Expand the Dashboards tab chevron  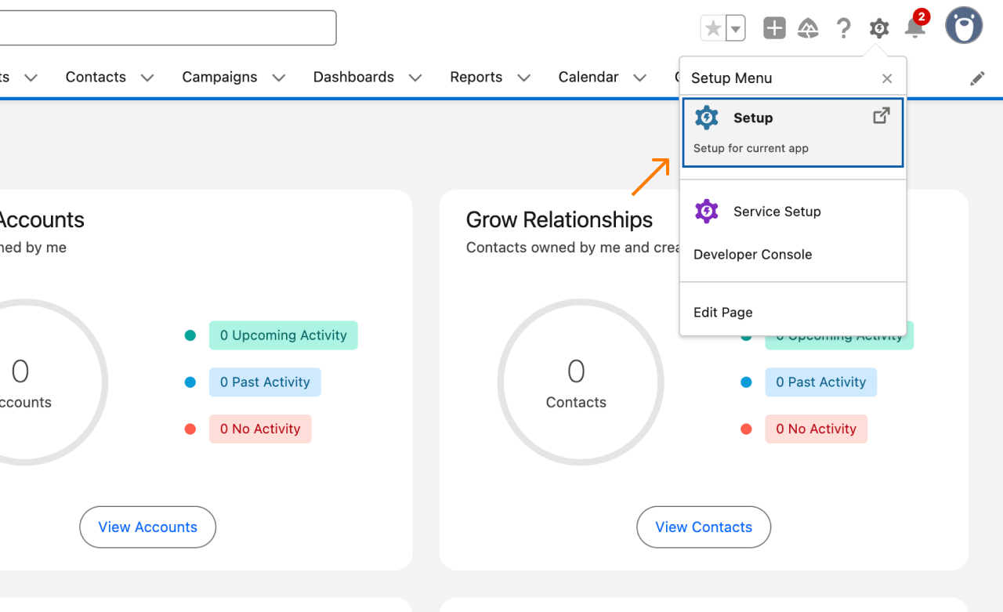click(415, 78)
